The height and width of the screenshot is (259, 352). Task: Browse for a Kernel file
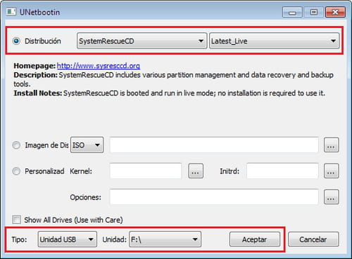click(x=196, y=171)
